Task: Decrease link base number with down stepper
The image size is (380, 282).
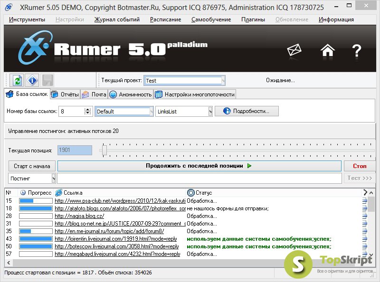Action: coord(88,113)
